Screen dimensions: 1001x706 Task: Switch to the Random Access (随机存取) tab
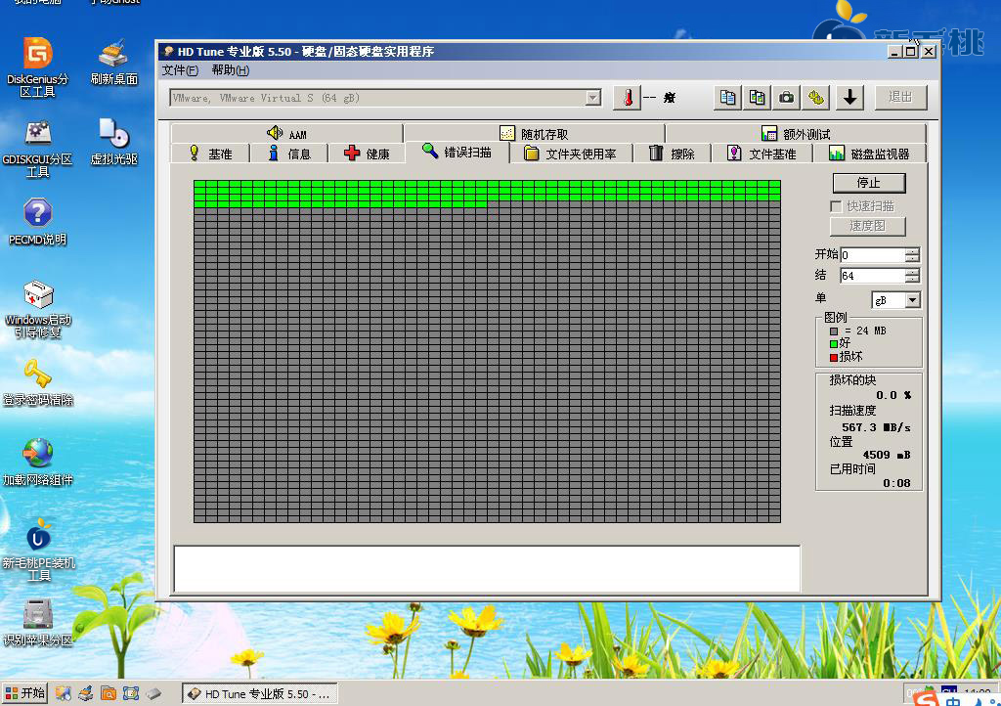coord(535,134)
